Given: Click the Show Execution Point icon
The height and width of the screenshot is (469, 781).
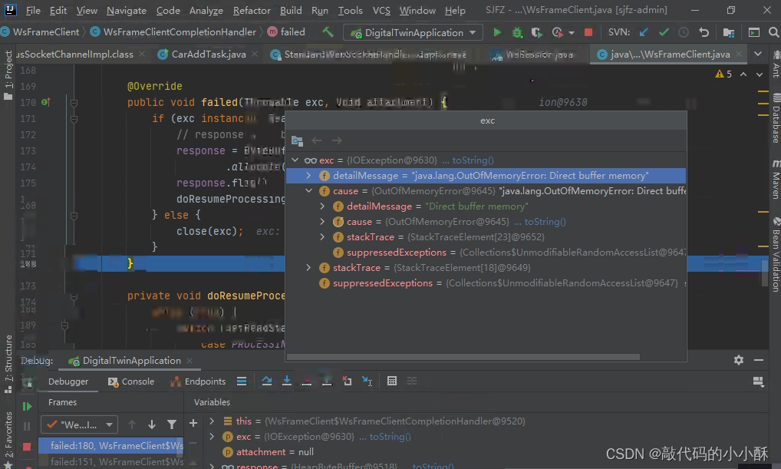Looking at the screenshot, I should tap(242, 381).
